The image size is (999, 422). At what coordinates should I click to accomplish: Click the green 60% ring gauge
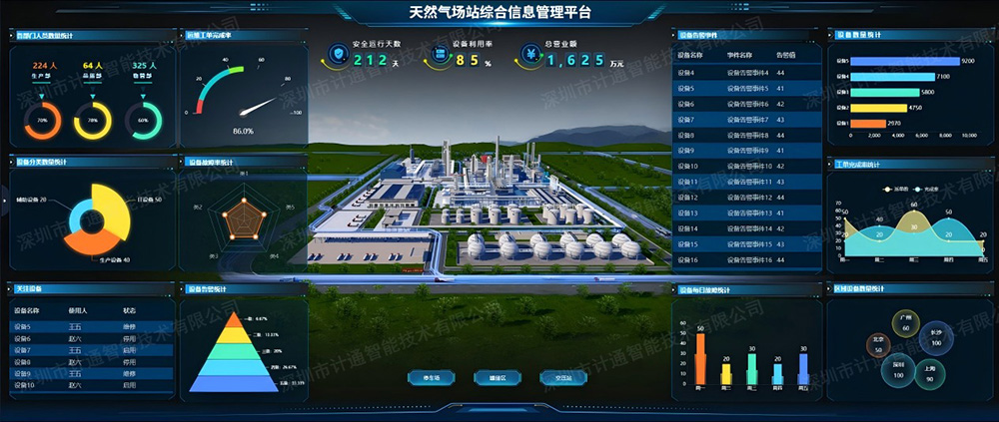pyautogui.click(x=143, y=121)
